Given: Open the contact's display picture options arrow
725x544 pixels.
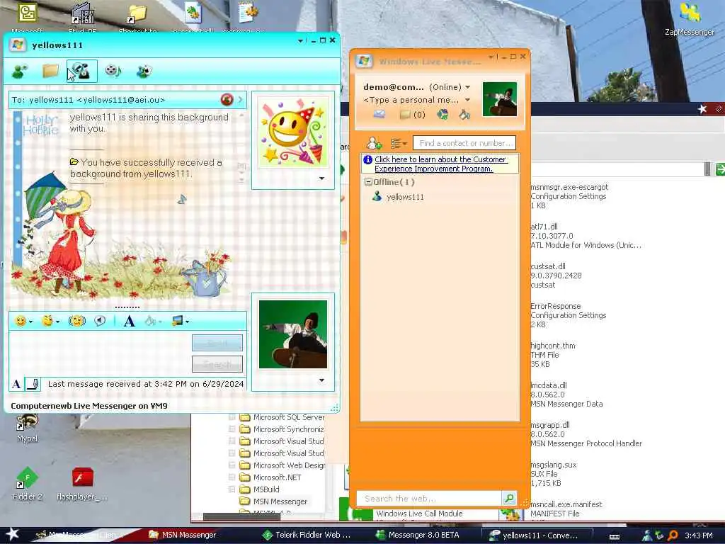Looking at the screenshot, I should pos(322,178).
